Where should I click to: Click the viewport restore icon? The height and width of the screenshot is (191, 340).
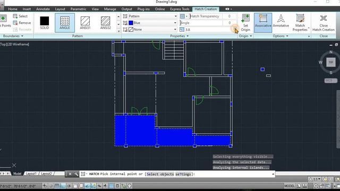point(336,45)
